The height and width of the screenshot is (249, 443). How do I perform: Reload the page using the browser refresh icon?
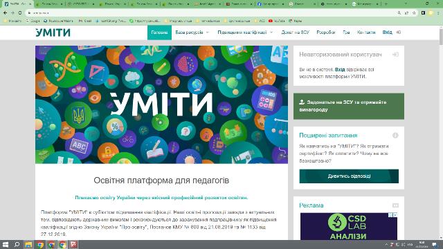tap(20, 12)
